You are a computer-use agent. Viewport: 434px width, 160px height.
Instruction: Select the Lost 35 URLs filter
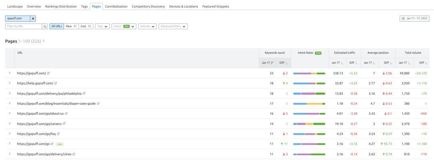tap(86, 26)
